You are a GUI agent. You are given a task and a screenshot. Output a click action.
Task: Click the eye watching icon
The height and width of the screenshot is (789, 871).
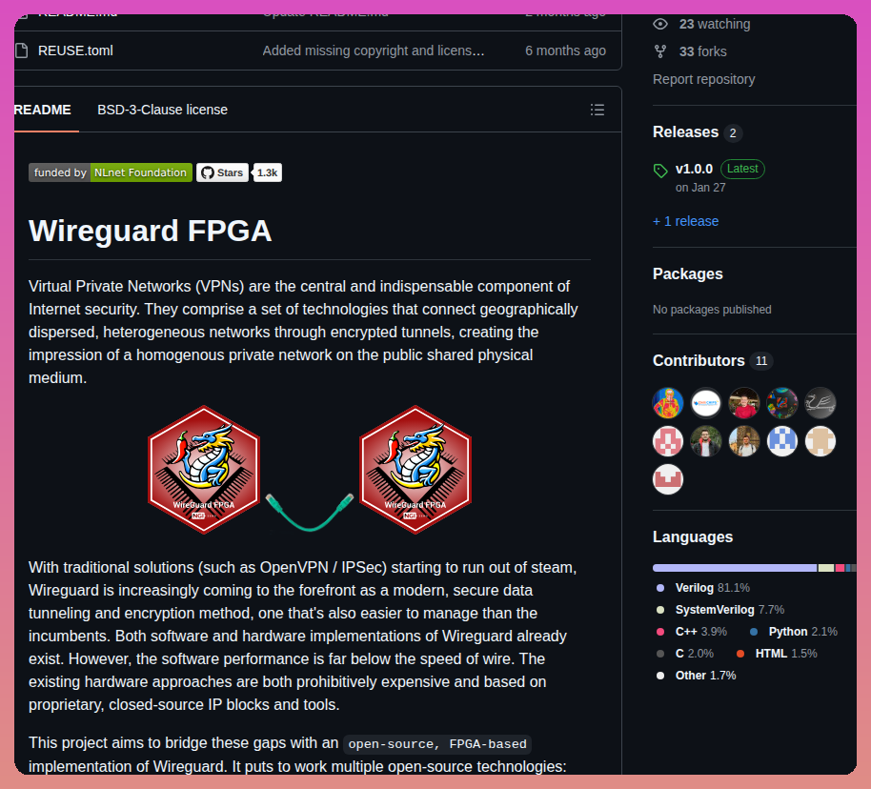659,24
